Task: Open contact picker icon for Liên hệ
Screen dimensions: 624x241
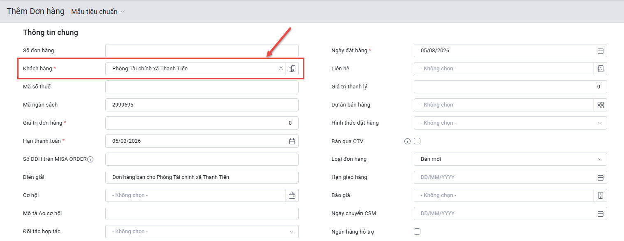Action: click(x=600, y=69)
